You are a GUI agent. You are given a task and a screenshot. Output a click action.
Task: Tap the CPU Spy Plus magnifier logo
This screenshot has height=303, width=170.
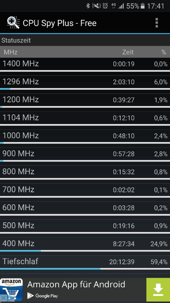13,23
